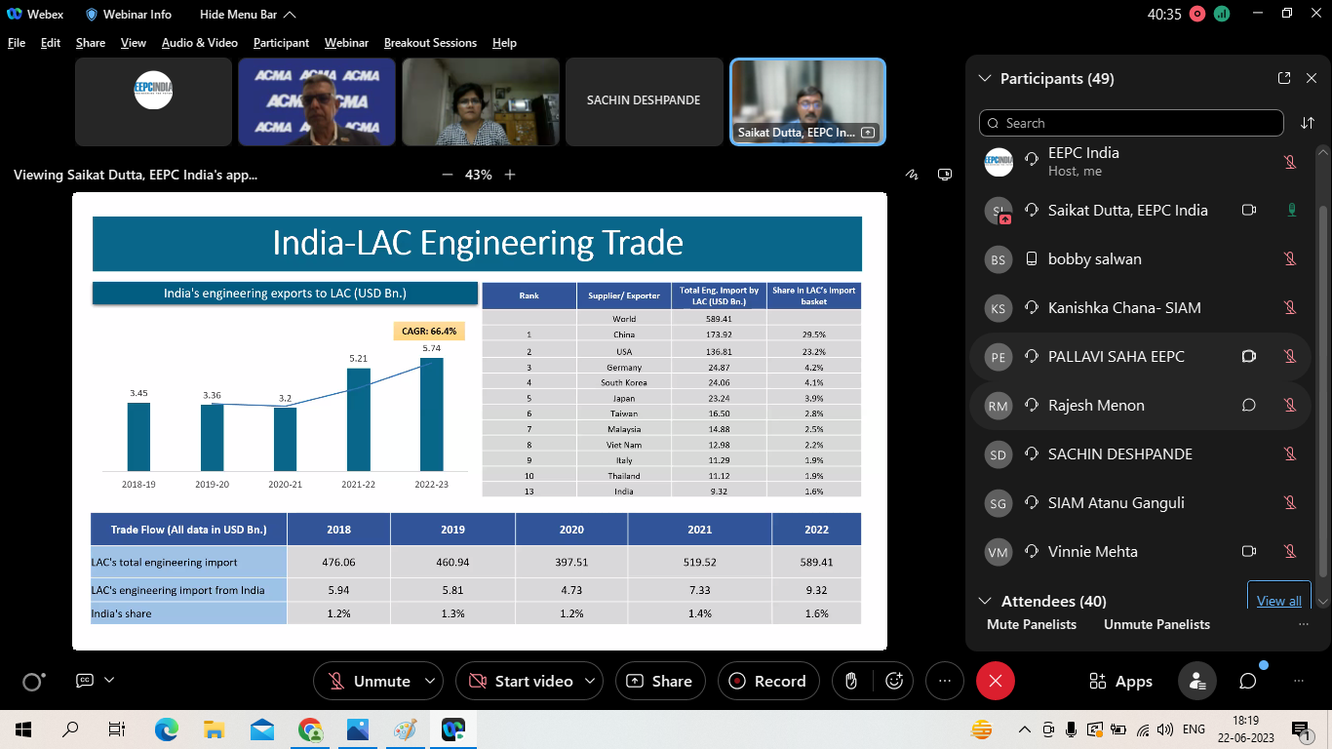1332x749 pixels.
Task: Open the Breakout Sessions menu
Action: click(x=430, y=43)
